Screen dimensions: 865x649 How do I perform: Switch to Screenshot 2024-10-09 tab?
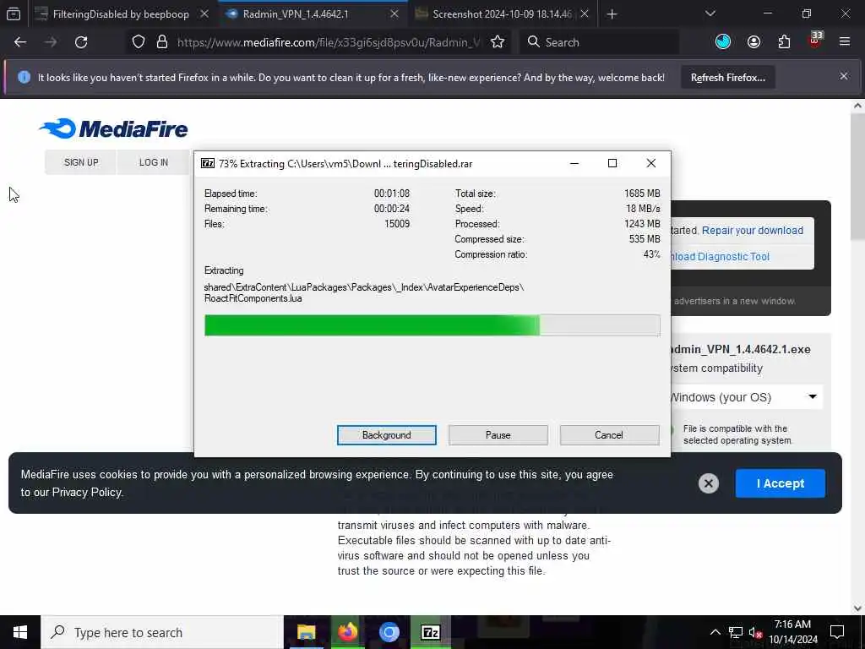click(502, 14)
